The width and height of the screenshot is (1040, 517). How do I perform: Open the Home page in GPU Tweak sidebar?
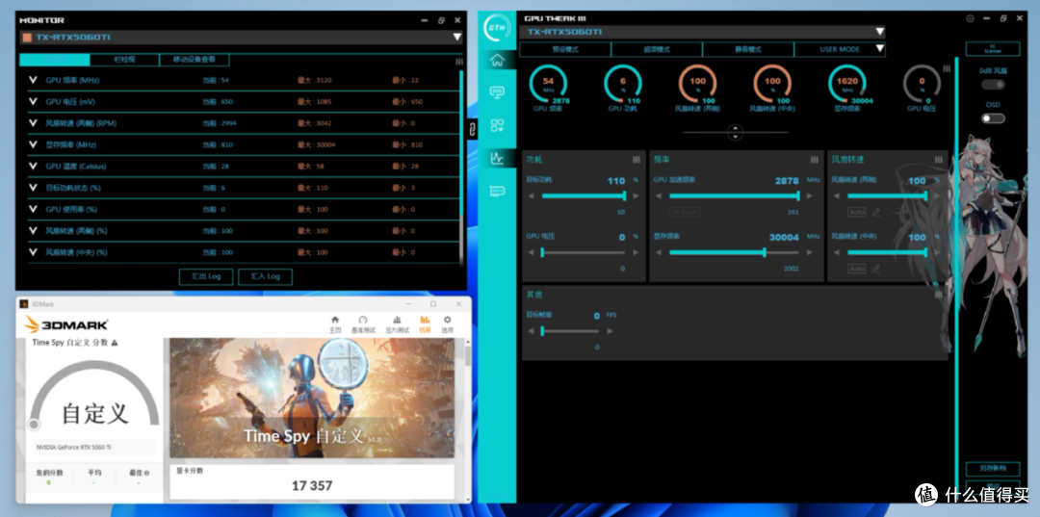498,61
